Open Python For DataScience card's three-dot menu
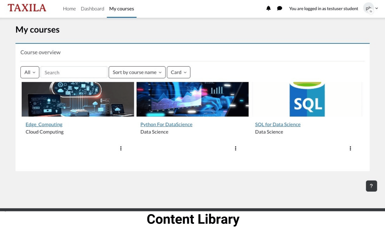 236,148
